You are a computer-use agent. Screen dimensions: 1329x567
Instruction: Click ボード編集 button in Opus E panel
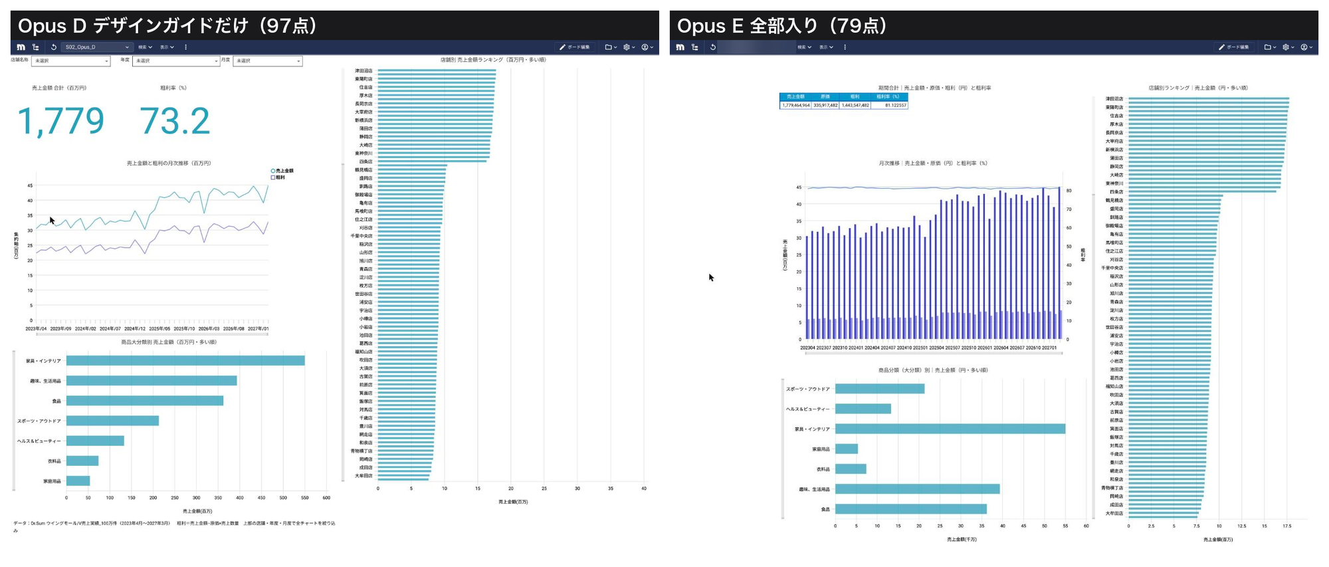click(x=1234, y=47)
